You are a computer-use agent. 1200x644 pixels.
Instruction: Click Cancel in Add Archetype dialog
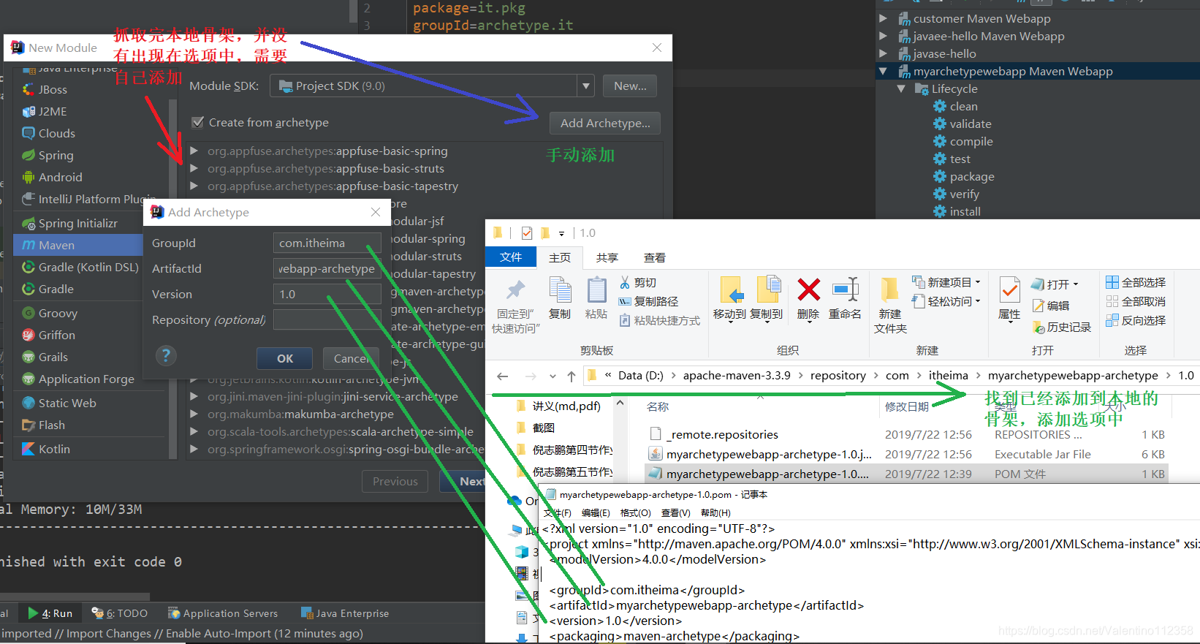pyautogui.click(x=351, y=358)
